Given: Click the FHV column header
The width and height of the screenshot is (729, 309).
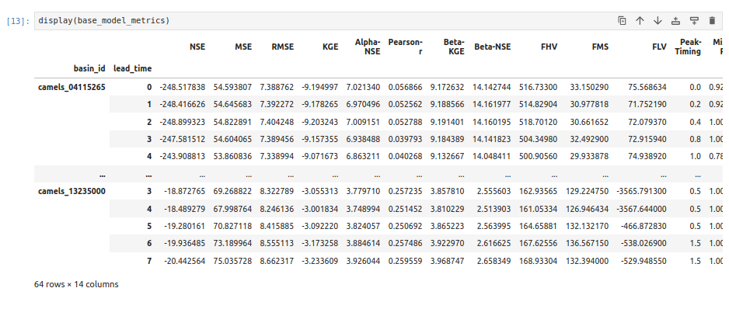Looking at the screenshot, I should (549, 47).
